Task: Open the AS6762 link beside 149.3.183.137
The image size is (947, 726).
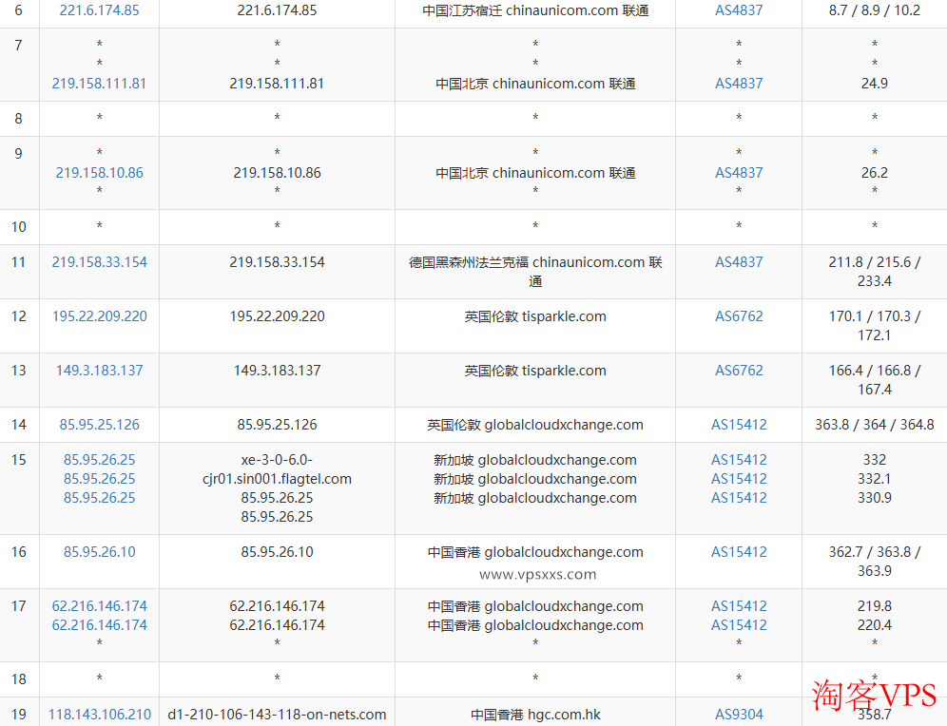Action: tap(739, 370)
